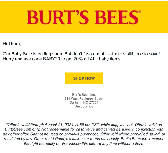Click the 211 West Pettigrew Street address line
This screenshot has width=168, height=153.
point(84,98)
